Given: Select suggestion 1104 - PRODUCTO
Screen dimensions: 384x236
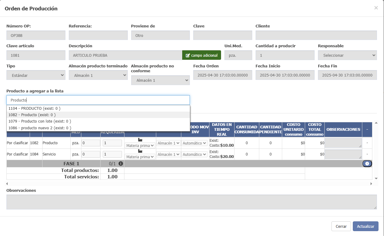Looking at the screenshot, I should pyautogui.click(x=34, y=108).
